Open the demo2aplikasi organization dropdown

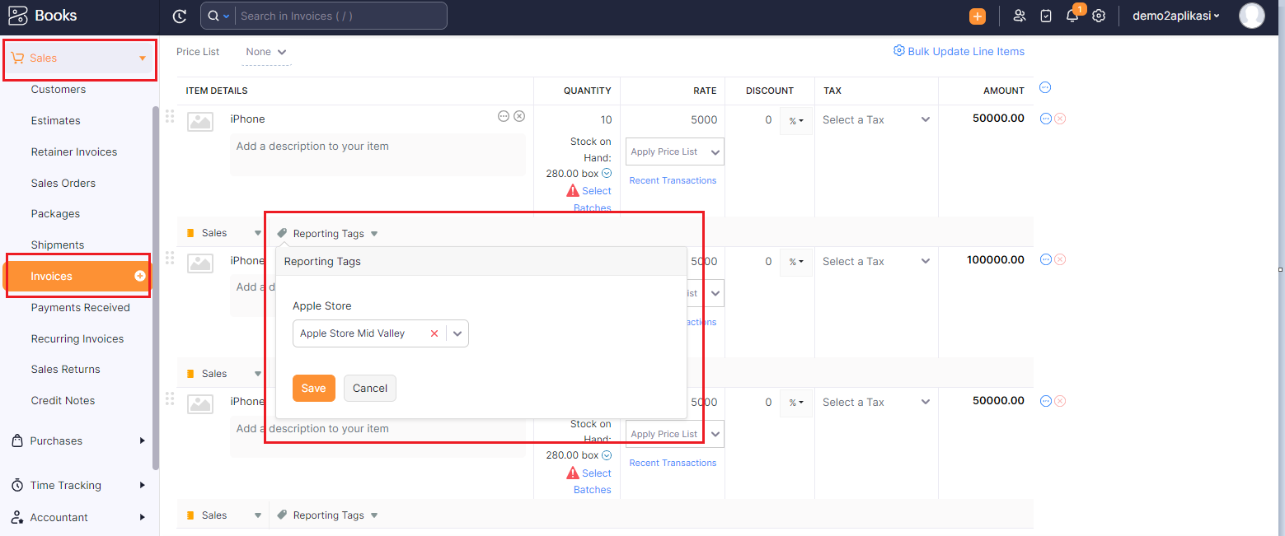pos(1175,16)
